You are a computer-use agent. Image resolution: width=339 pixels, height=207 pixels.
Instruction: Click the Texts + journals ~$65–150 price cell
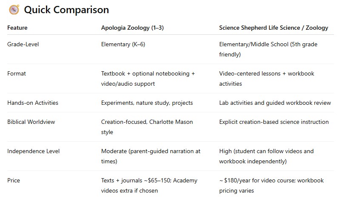[x=149, y=185]
